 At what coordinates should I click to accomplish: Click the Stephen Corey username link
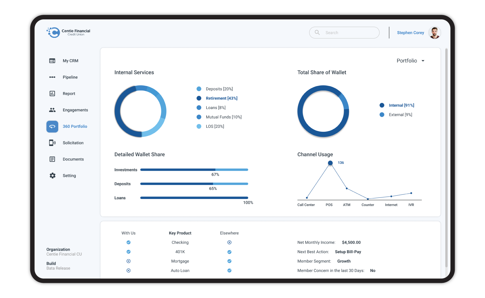pos(410,33)
